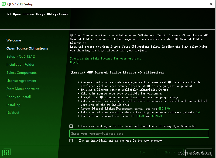Select the Installing step

pos(13,105)
